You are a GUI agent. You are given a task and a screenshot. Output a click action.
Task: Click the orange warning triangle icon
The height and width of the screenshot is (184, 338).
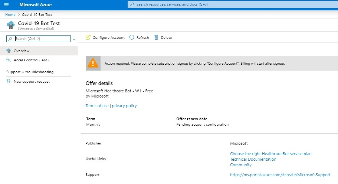click(93, 63)
